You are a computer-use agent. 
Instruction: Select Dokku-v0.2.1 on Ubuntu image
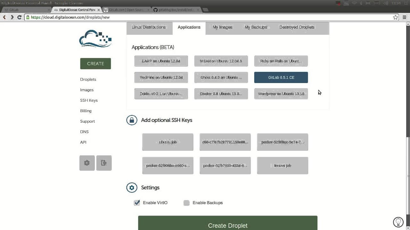(161, 94)
